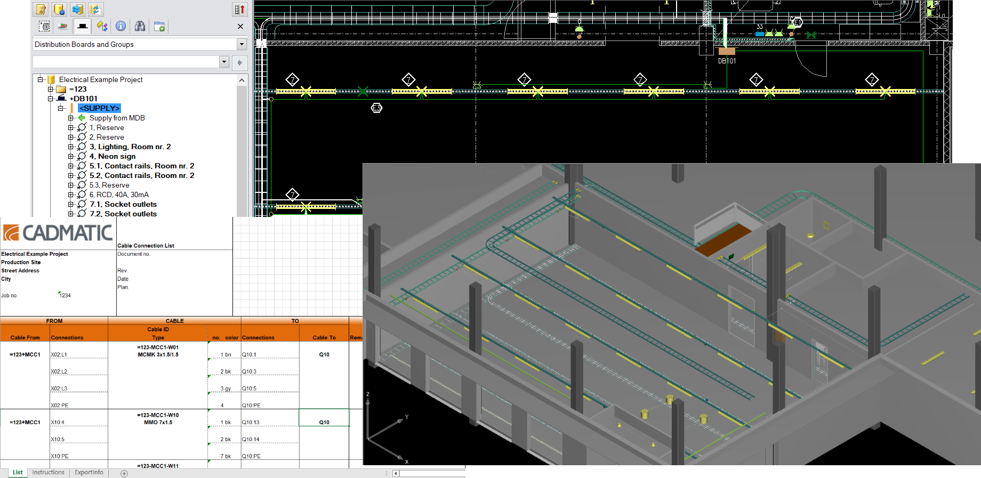This screenshot has height=478, width=981.
Task: Click the tree structure red arrow icon
Action: tap(239, 10)
